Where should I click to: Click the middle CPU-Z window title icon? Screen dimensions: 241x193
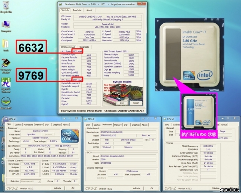point(85,119)
